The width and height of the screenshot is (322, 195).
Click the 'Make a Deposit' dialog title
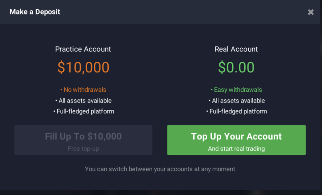35,12
